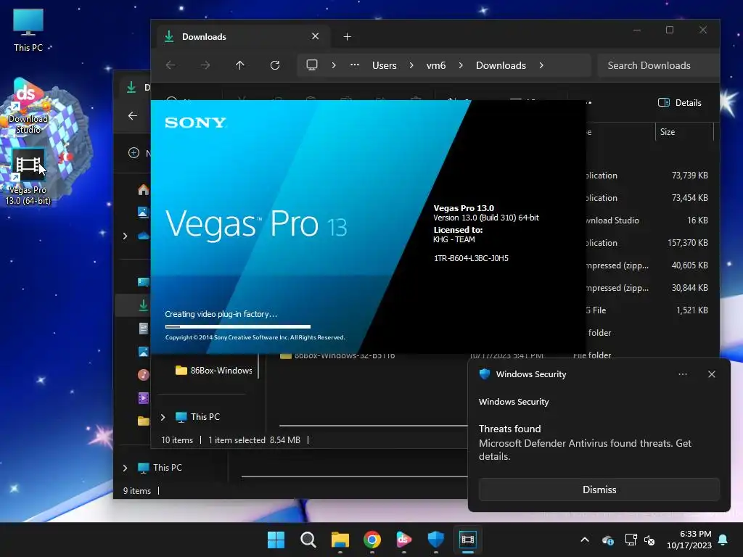Open Threats found notification details
743x557 pixels.
pyautogui.click(x=585, y=442)
